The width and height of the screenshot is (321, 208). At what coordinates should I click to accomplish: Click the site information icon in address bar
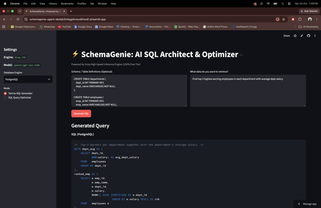pyautogui.click(x=26, y=19)
